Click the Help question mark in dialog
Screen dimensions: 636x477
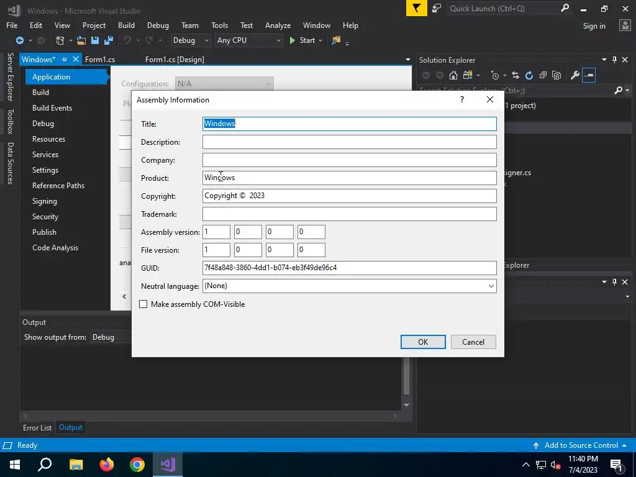[x=462, y=99]
